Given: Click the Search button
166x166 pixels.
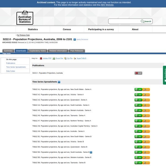Looking at the screenshot, I should click(x=146, y=21).
